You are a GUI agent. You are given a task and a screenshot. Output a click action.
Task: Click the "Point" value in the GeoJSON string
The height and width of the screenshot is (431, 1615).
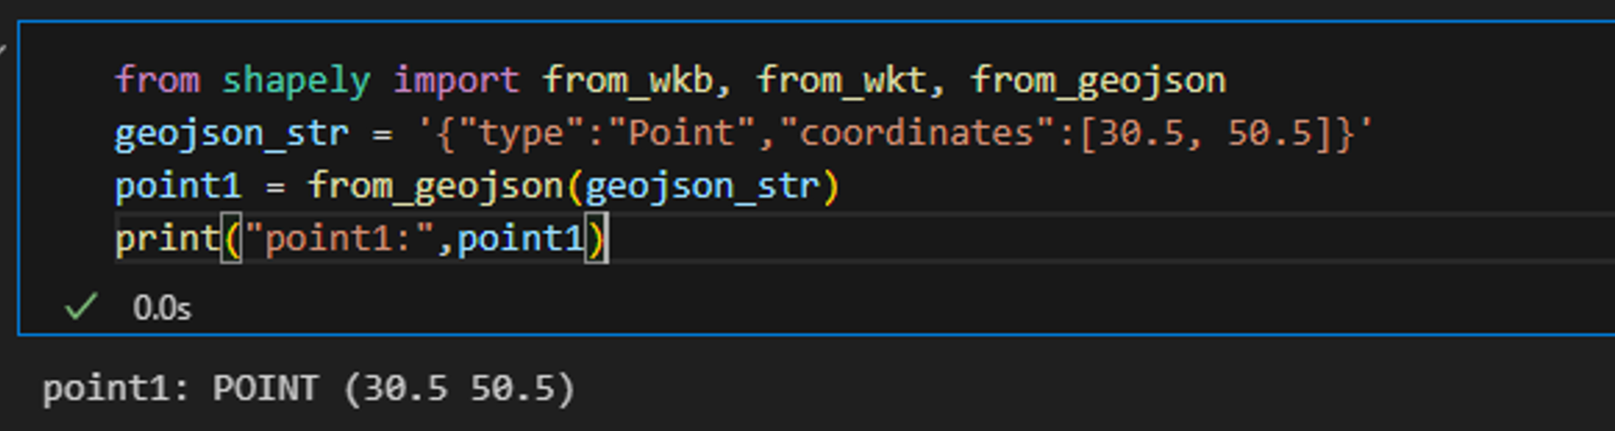tap(681, 134)
